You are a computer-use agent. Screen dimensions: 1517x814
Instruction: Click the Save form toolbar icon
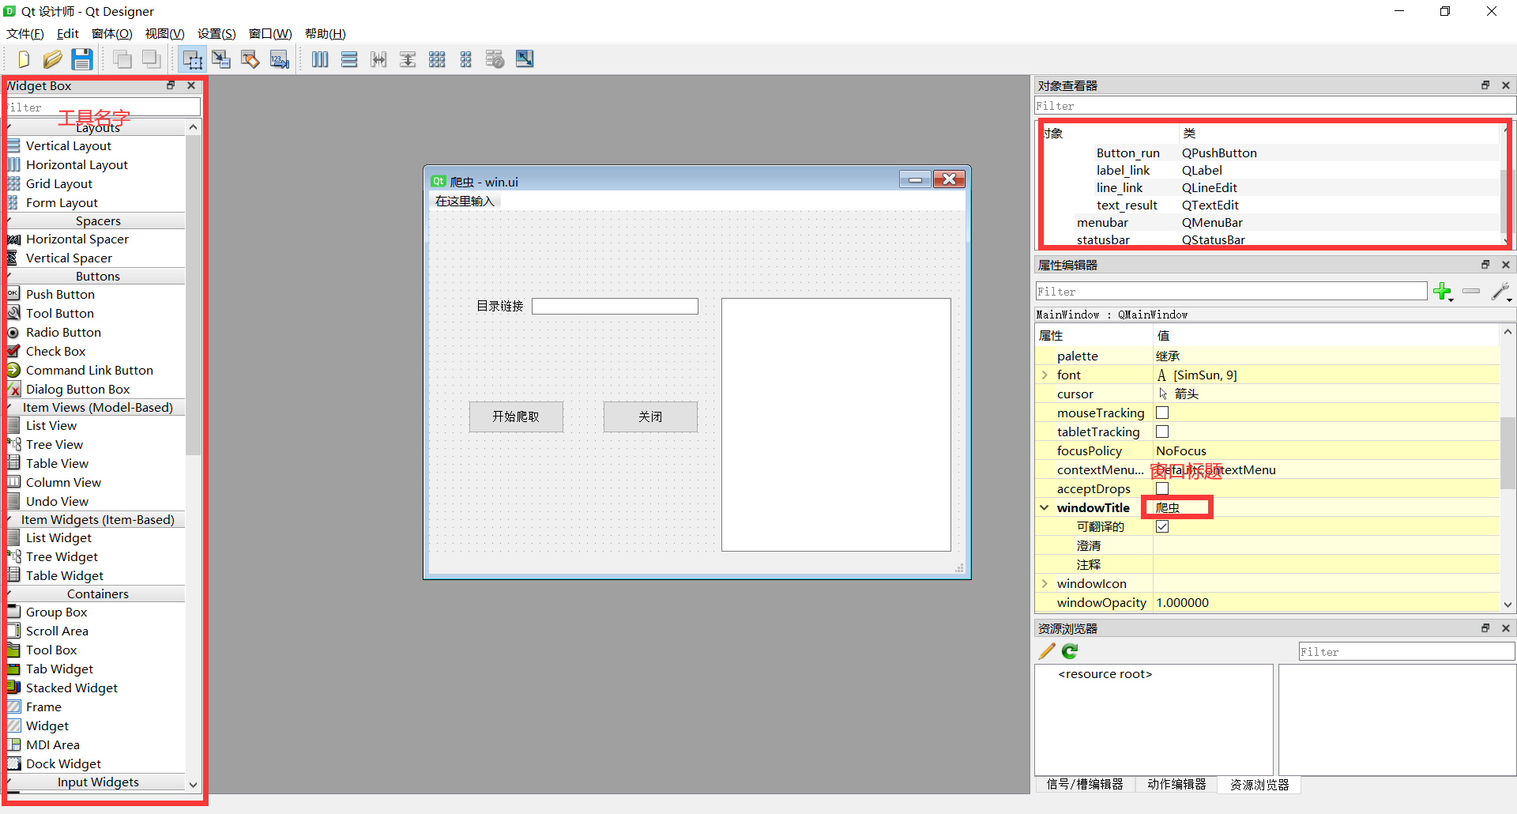(82, 59)
